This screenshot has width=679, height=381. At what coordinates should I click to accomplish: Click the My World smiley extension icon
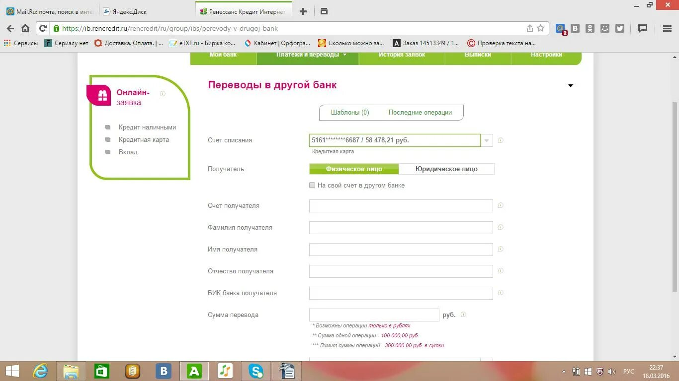click(605, 28)
